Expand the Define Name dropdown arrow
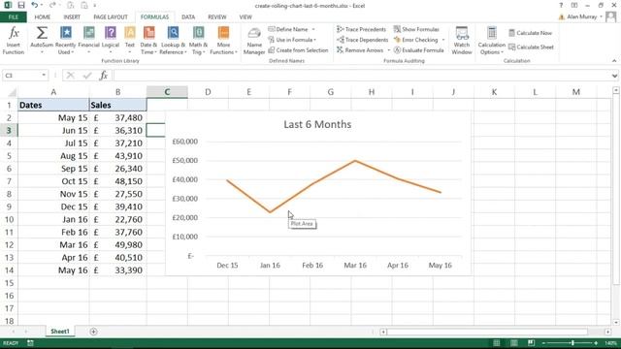621x349 pixels. pyautogui.click(x=313, y=29)
